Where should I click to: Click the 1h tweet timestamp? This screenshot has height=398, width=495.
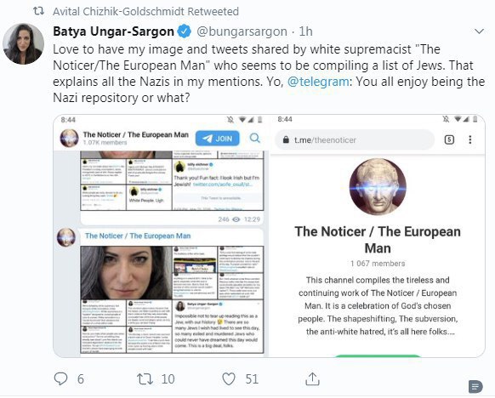click(x=305, y=31)
